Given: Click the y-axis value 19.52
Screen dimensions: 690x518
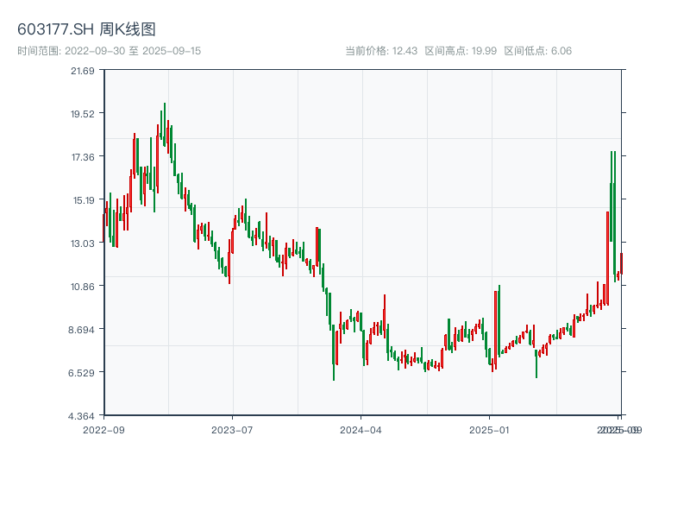Looking at the screenshot, I should click(83, 114).
